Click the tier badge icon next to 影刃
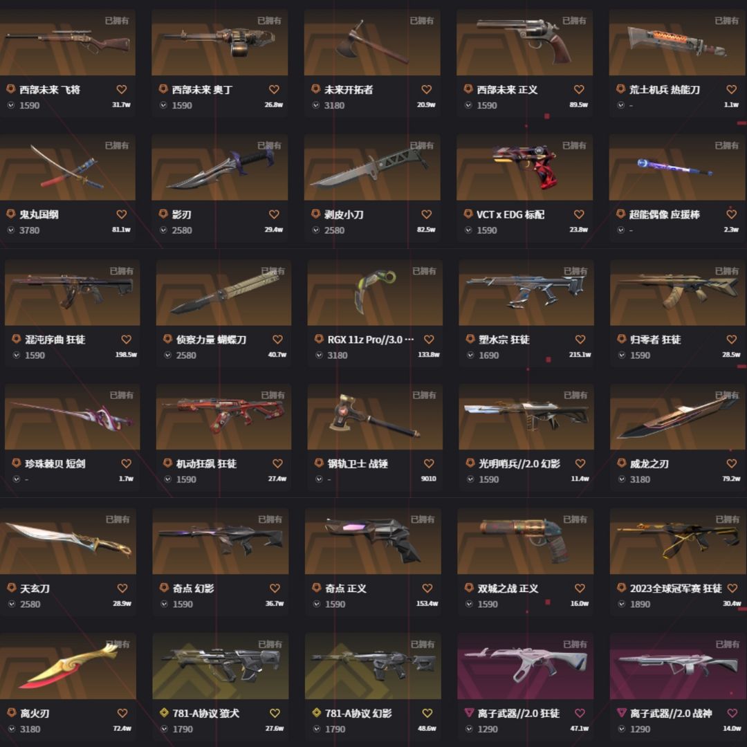Screen dimensions: 747x747 [163, 214]
